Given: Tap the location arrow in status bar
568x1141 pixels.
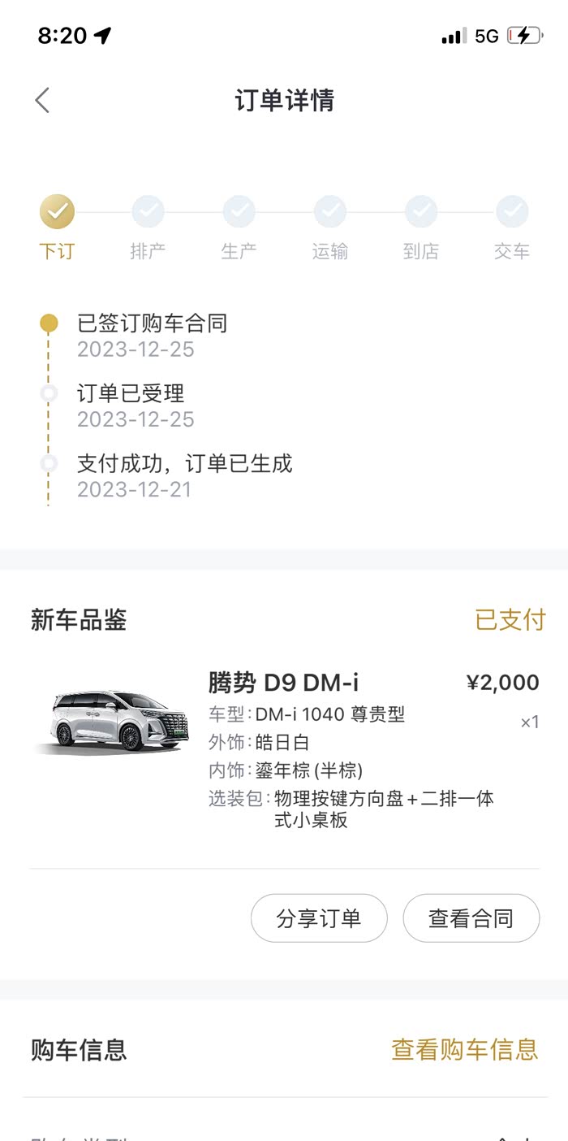Looking at the screenshot, I should pos(103,36).
